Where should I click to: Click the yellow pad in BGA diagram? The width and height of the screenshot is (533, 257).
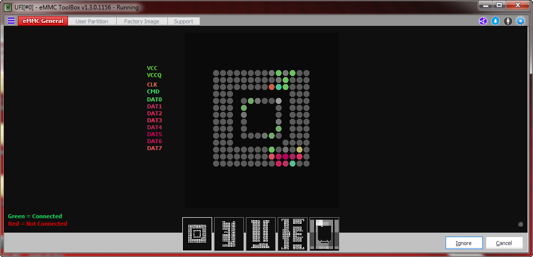coord(299,150)
